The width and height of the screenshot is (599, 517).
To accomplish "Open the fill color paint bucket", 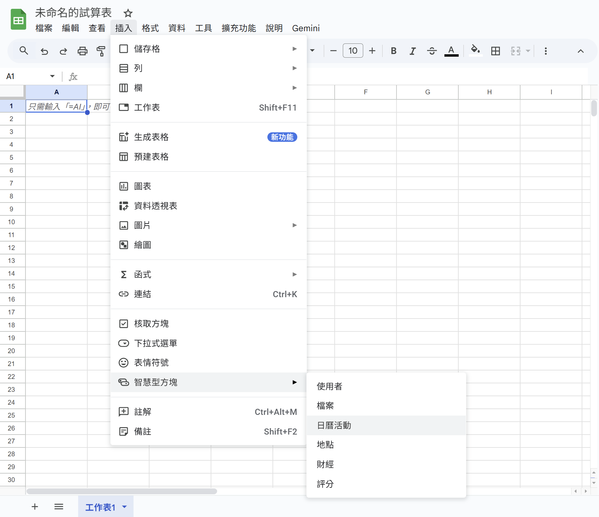I will [x=475, y=51].
